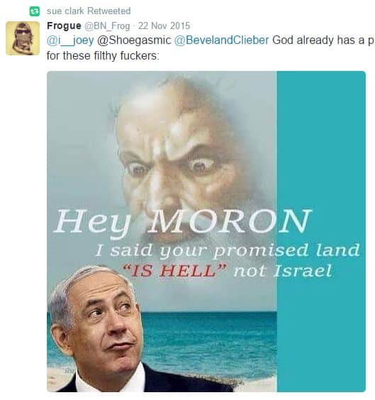Open the 22 Nov 2015 timestamp
Screen dimensions: 375x400
(x=164, y=26)
